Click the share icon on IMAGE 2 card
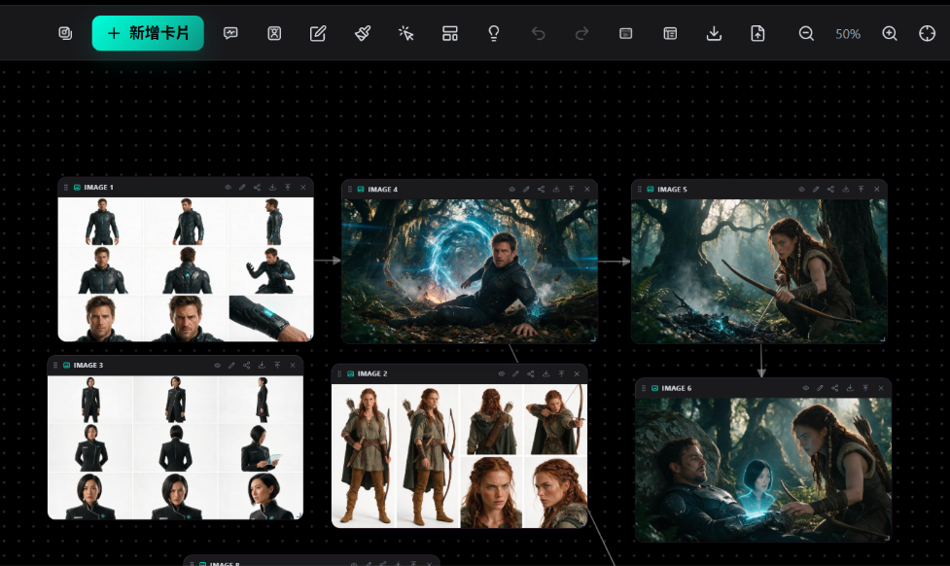950x566 pixels. click(531, 373)
